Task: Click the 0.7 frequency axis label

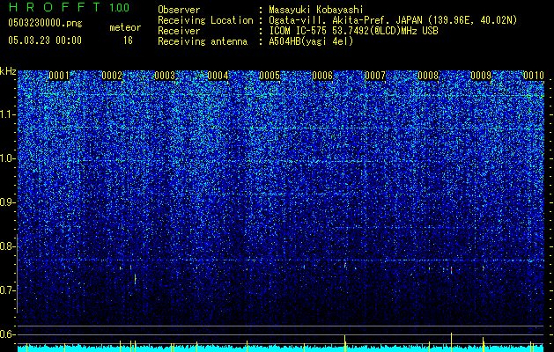Action: pos(8,290)
